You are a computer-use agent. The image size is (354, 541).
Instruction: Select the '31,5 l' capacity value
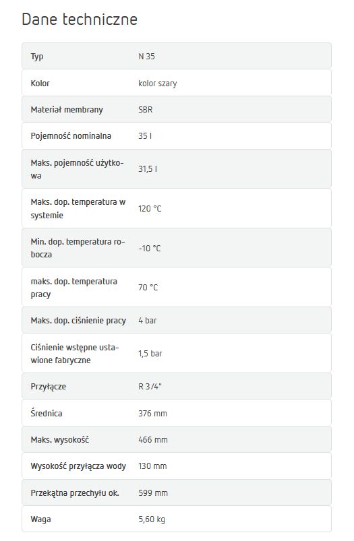pyautogui.click(x=148, y=169)
